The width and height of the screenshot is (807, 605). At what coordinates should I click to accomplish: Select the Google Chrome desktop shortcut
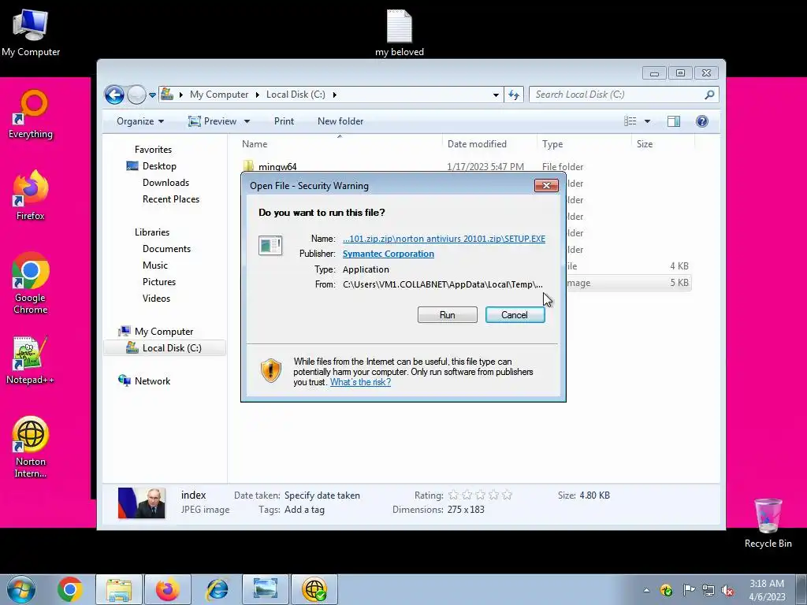tap(31, 283)
